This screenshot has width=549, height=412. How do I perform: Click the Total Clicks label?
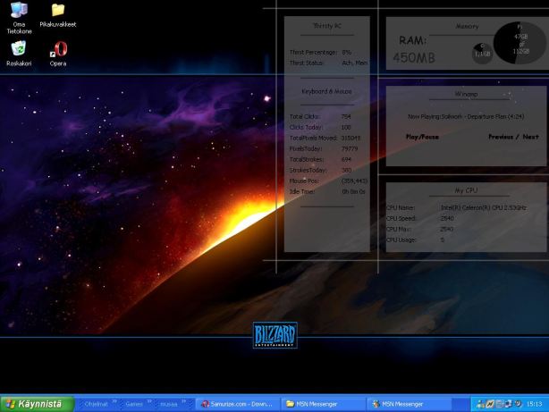point(304,116)
